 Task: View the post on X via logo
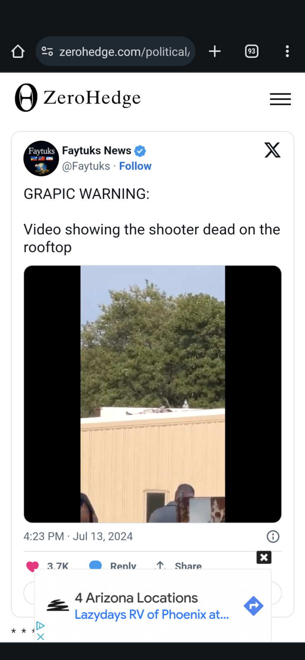[272, 150]
